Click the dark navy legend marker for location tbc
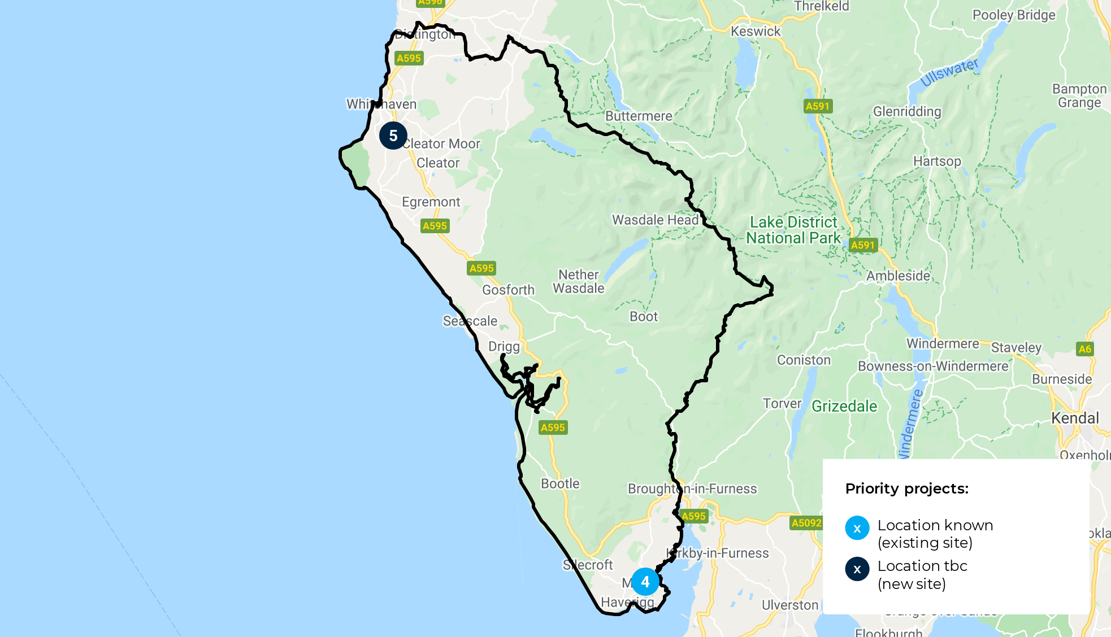This screenshot has width=1111, height=637. pyautogui.click(x=857, y=569)
